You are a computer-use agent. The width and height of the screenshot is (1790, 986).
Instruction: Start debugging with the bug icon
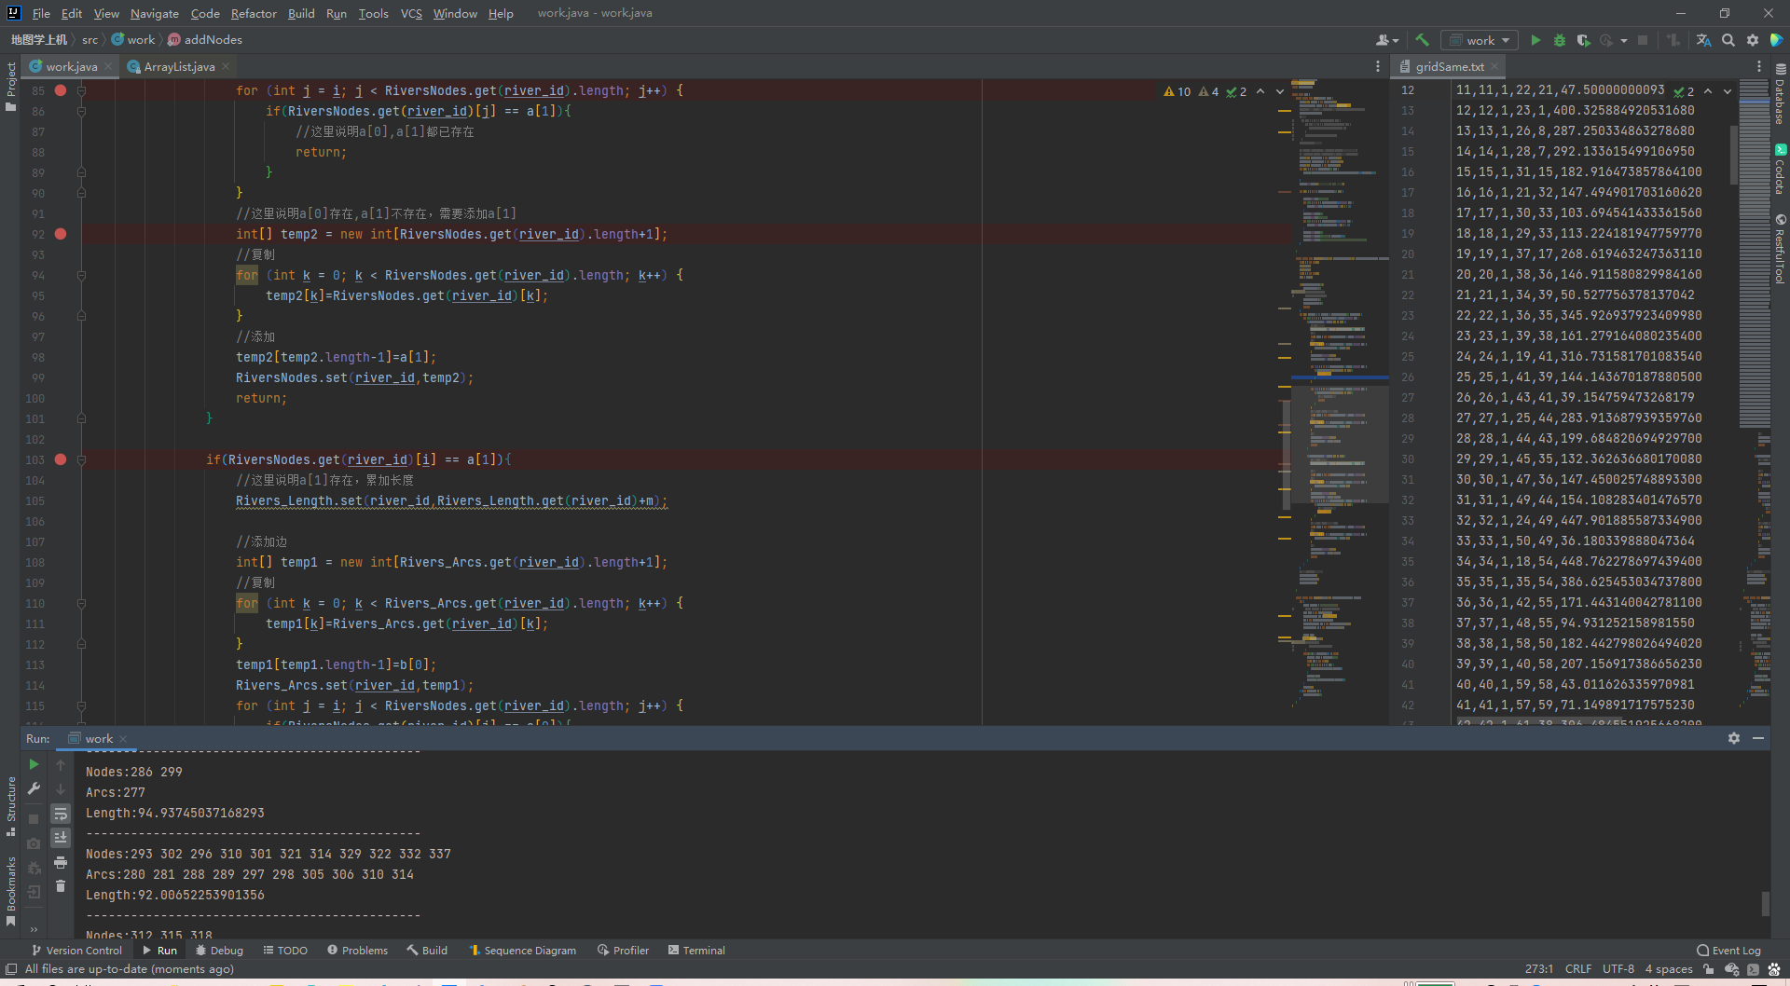point(1560,40)
